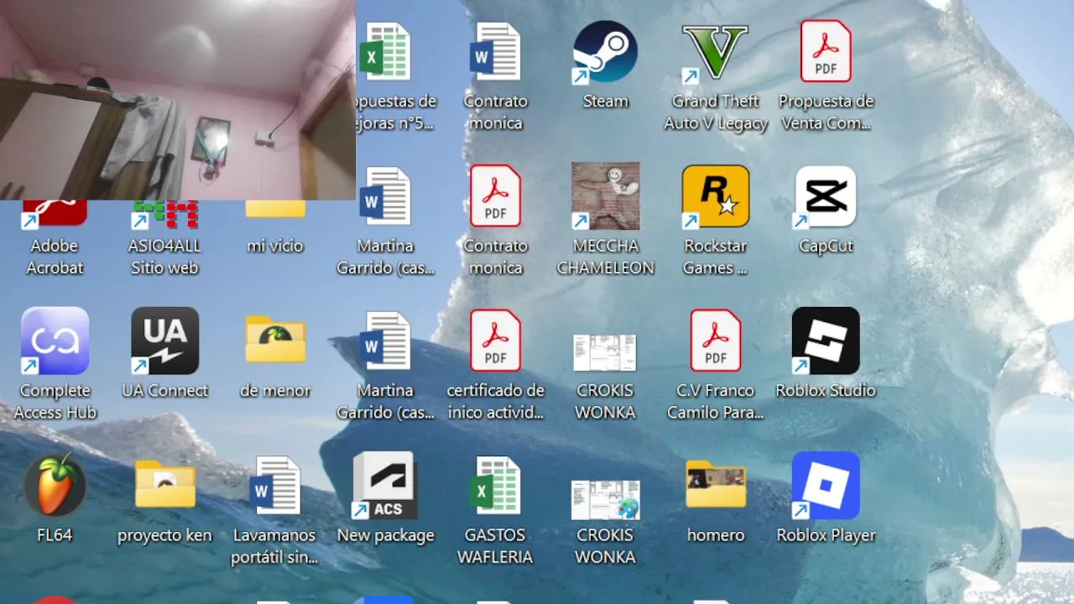Launch Roblox Player
Viewport: 1074px width, 604px height.
tap(826, 485)
